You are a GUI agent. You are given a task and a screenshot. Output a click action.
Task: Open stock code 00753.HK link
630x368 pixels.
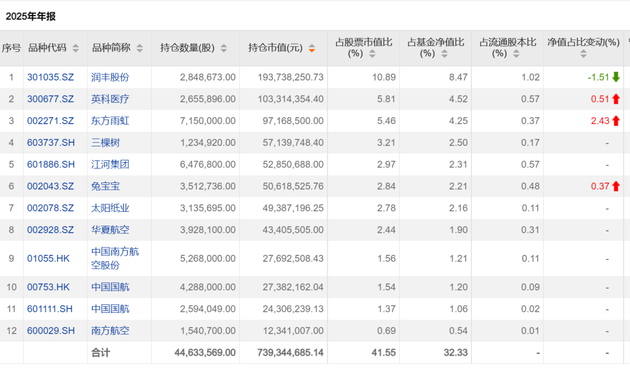click(x=48, y=287)
